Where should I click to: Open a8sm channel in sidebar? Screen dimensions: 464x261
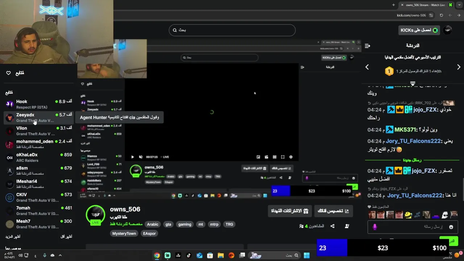tap(38, 171)
